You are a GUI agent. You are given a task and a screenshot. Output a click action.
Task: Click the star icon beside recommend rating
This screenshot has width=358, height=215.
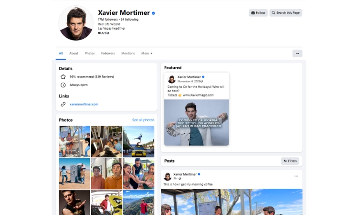tap(63, 77)
